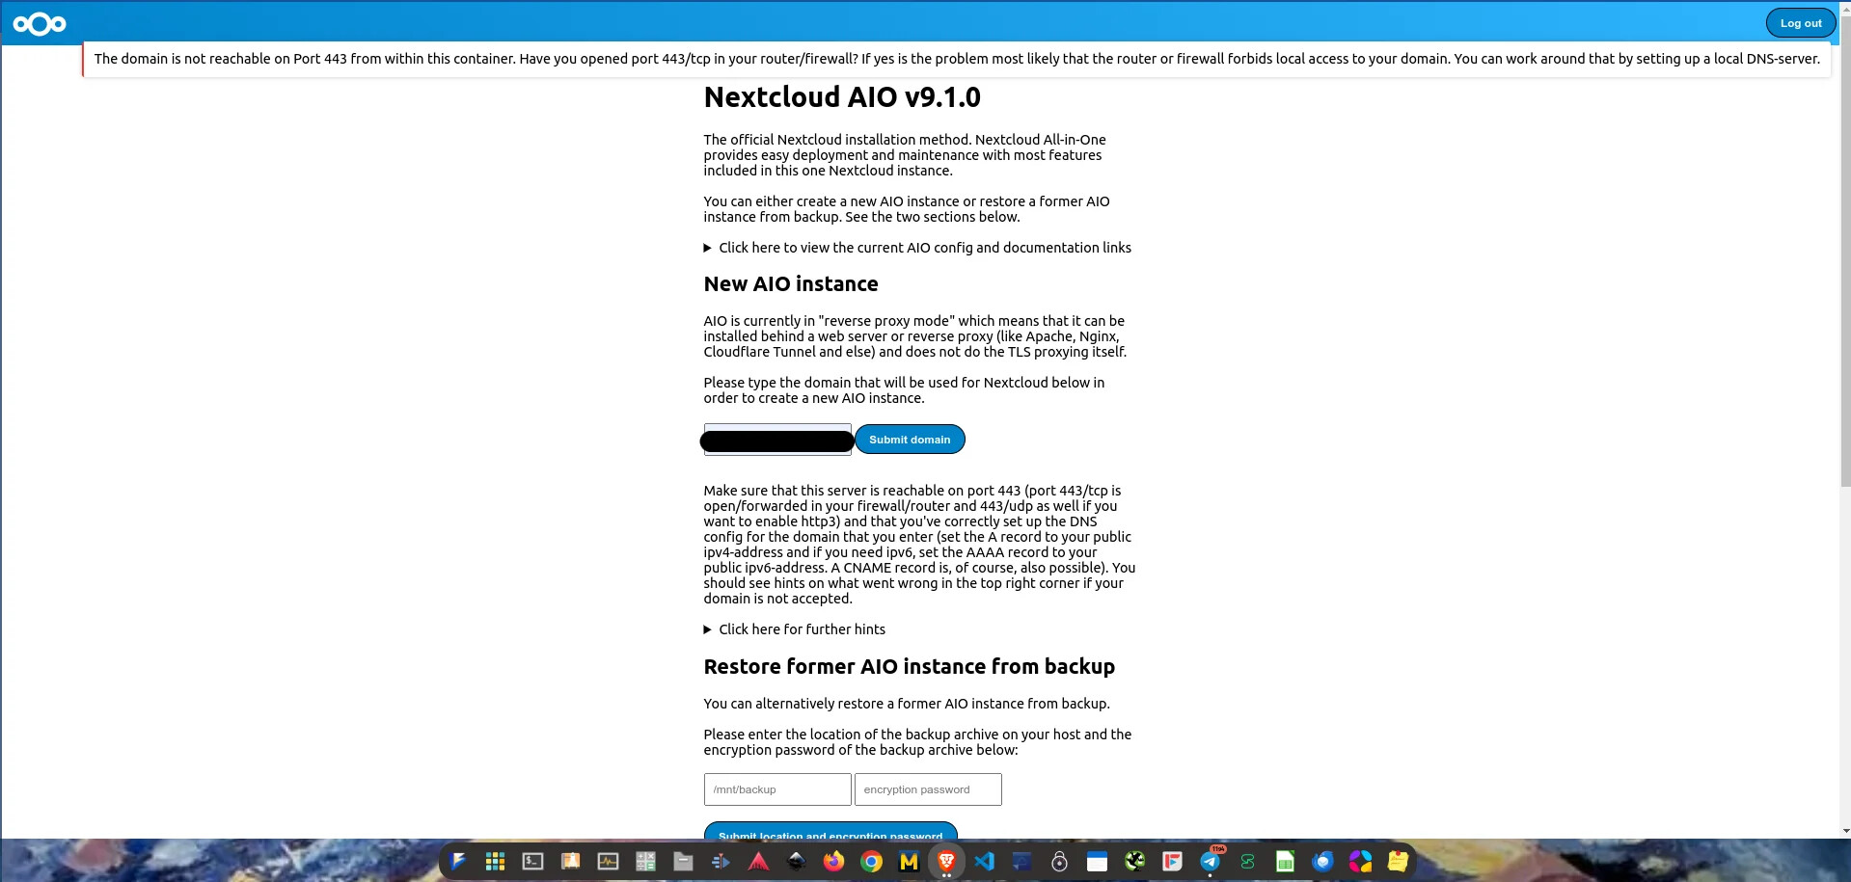The image size is (1851, 882).
Task: Expand the current AIO config and documentation links
Action: click(917, 248)
